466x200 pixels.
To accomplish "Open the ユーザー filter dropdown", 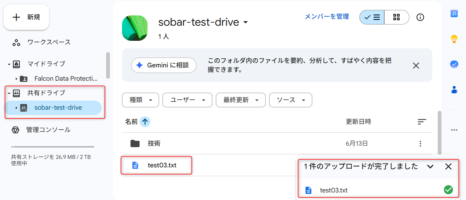I will click(x=187, y=100).
